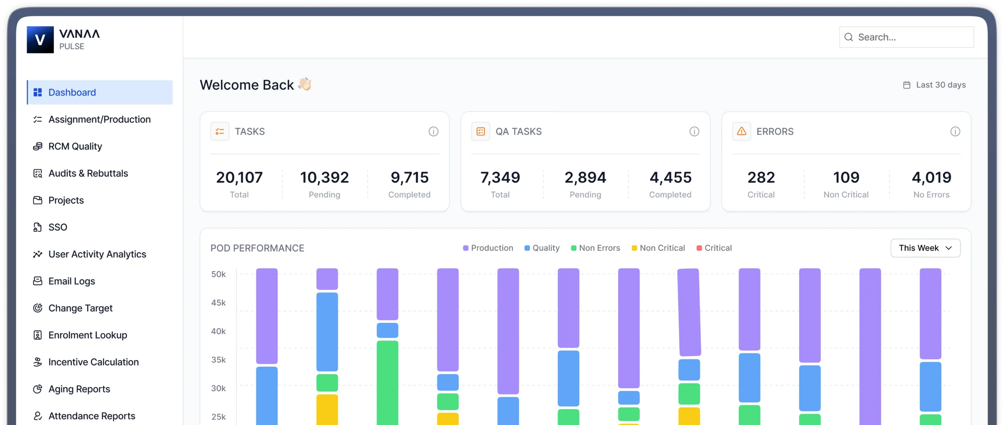Open User Activity Analytics
This screenshot has height=425, width=1004.
(100, 254)
